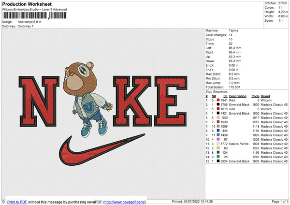Select the green swatch with code 1249
Screen dimensions: 290x205
pos(218,157)
